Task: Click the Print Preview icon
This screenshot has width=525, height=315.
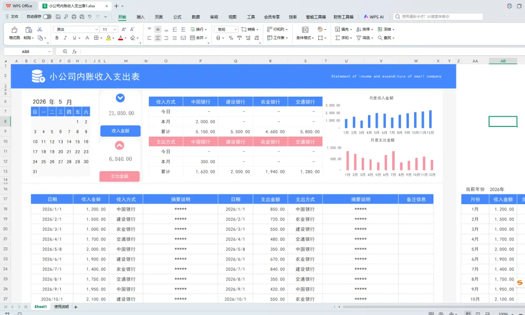Action: 82,17
